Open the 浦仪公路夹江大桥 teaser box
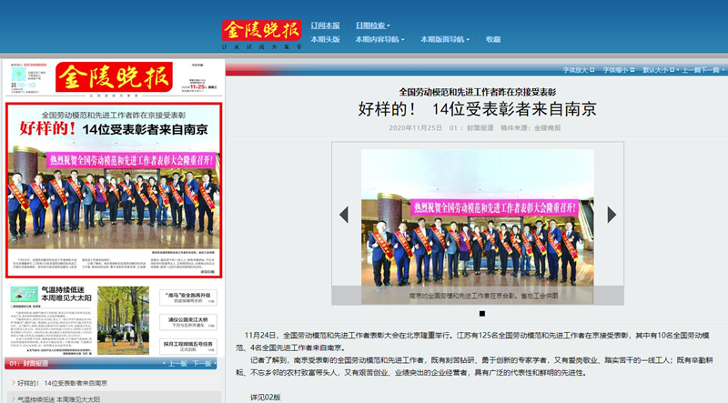This screenshot has width=728, height=403. tap(188, 322)
